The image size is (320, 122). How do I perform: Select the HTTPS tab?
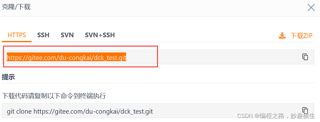[17, 35]
